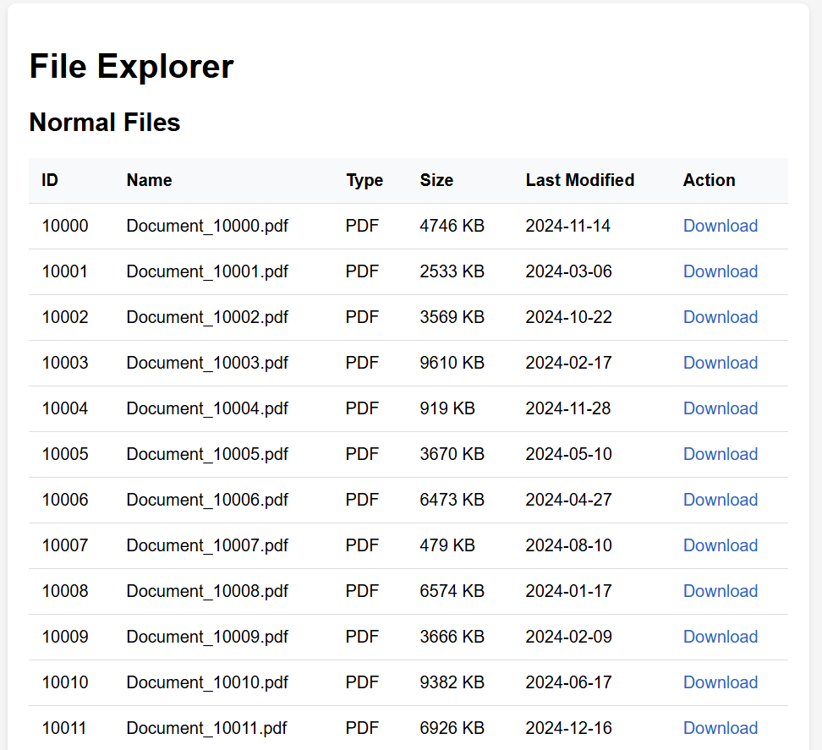The height and width of the screenshot is (750, 822).
Task: Click the size value 6926 KB
Action: point(452,727)
